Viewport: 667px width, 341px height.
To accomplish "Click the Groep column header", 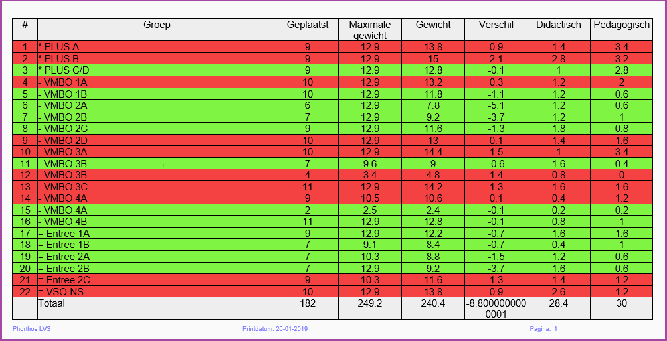I will click(157, 25).
